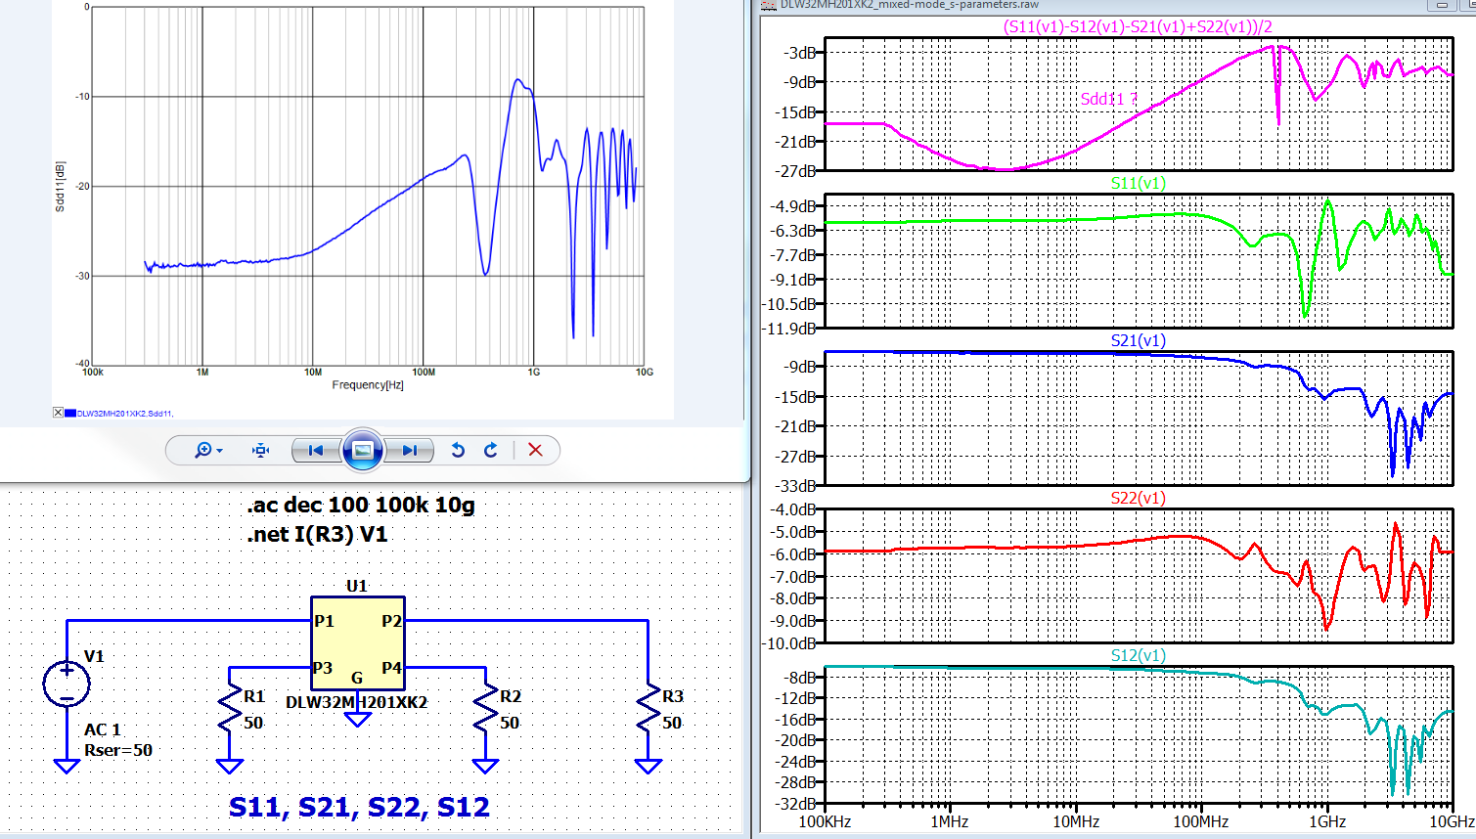The image size is (1476, 839).
Task: Open the zoom magnifier in photo viewer
Action: tap(202, 450)
